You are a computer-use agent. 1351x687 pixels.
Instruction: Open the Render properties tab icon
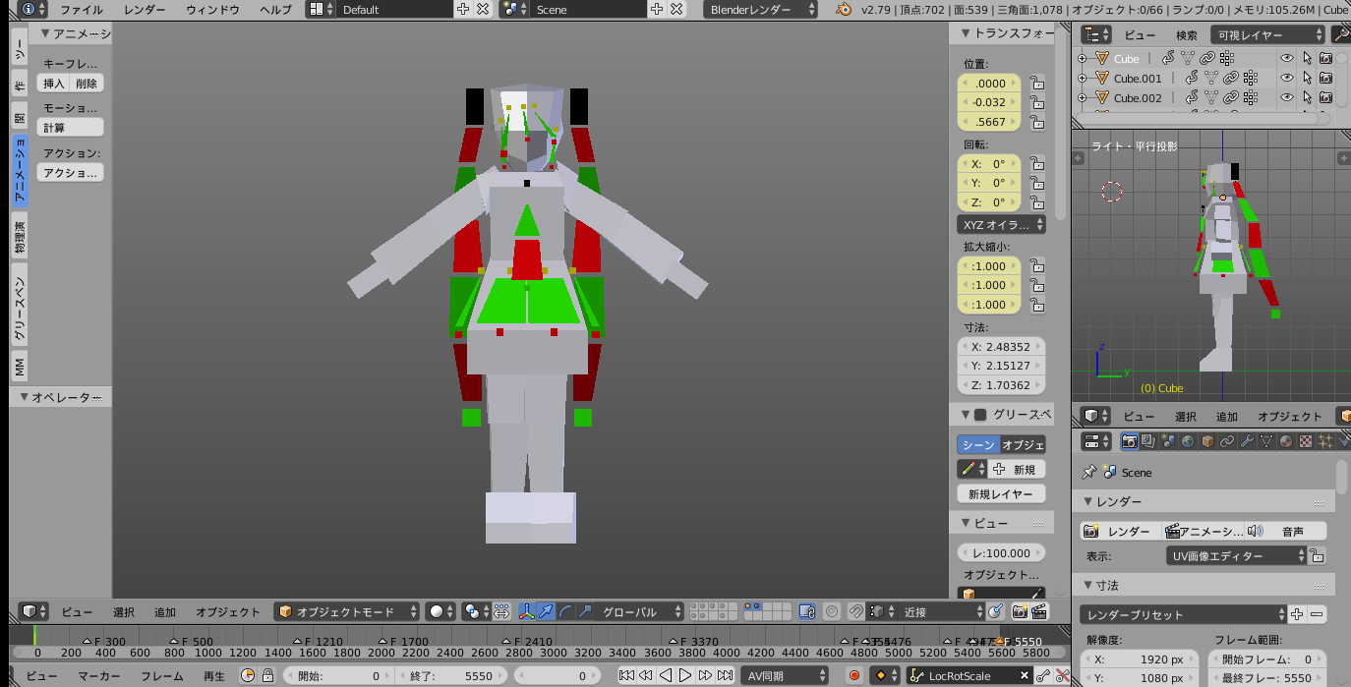click(x=1130, y=441)
